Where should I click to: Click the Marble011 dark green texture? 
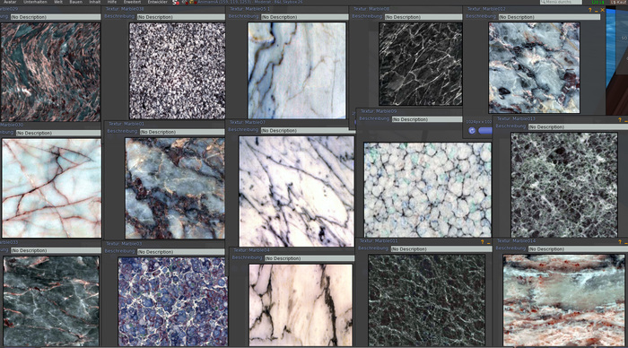tap(426, 300)
